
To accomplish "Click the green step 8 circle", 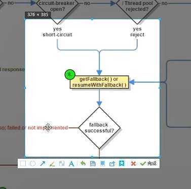I will point(70,74).
